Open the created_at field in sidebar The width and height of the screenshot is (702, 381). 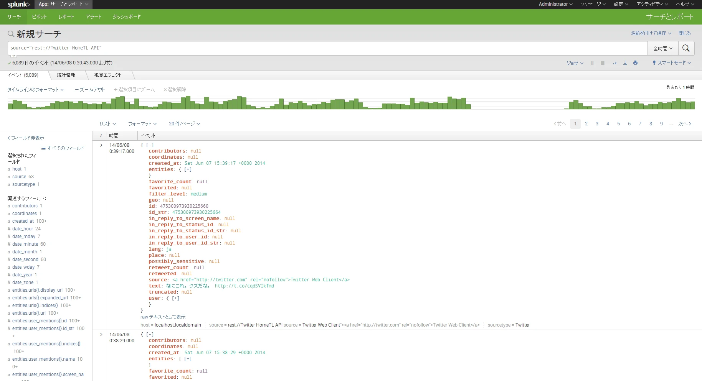pos(23,221)
